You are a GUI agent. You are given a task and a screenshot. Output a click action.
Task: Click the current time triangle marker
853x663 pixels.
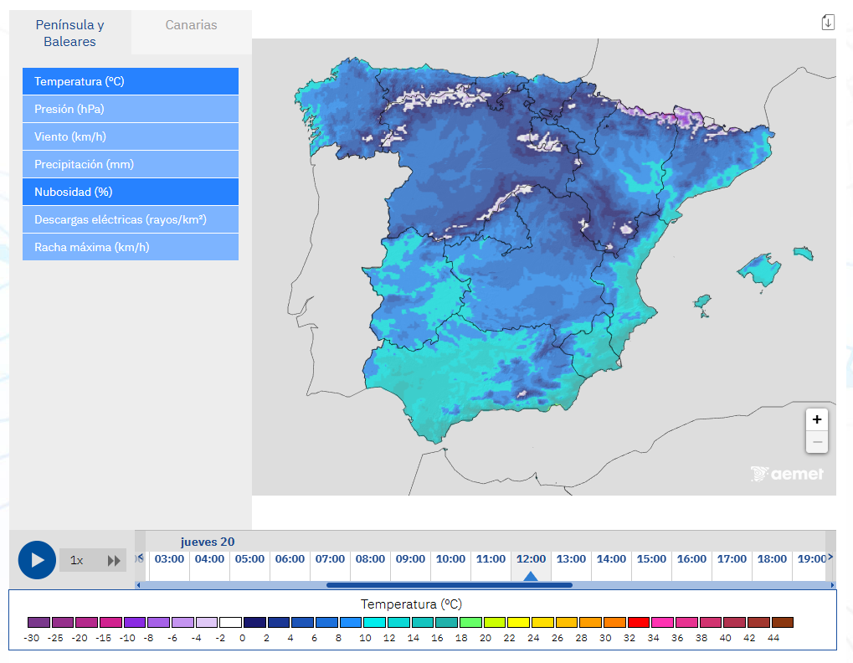point(531,576)
